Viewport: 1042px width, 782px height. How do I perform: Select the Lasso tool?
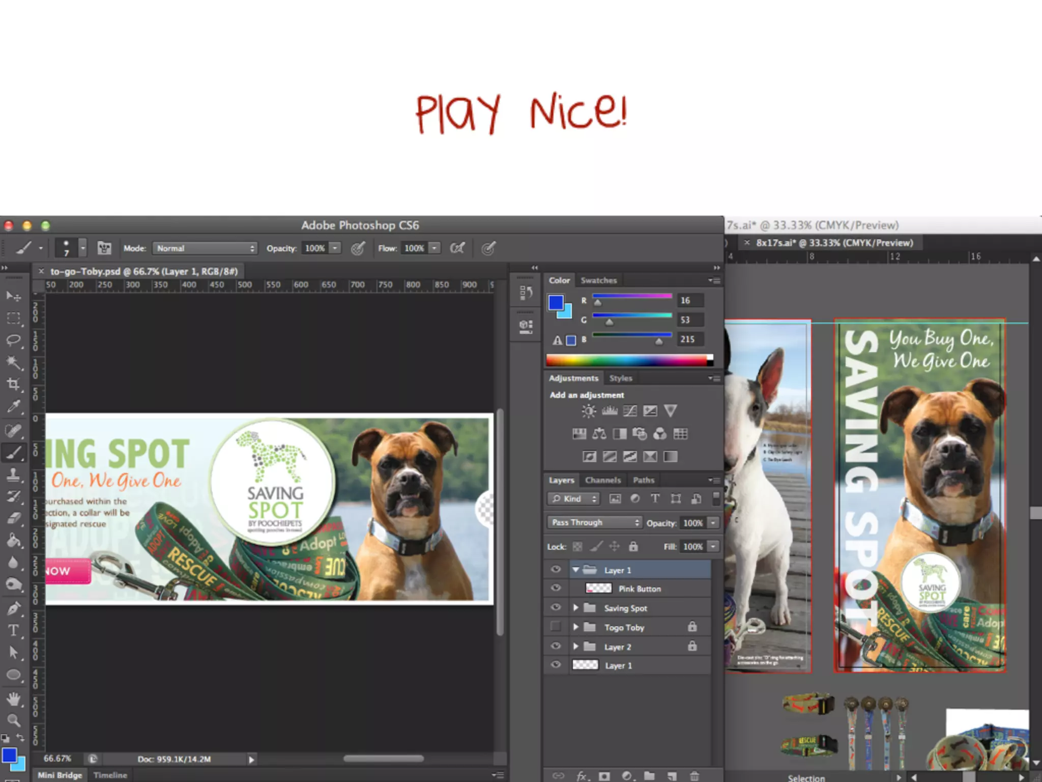tap(13, 340)
